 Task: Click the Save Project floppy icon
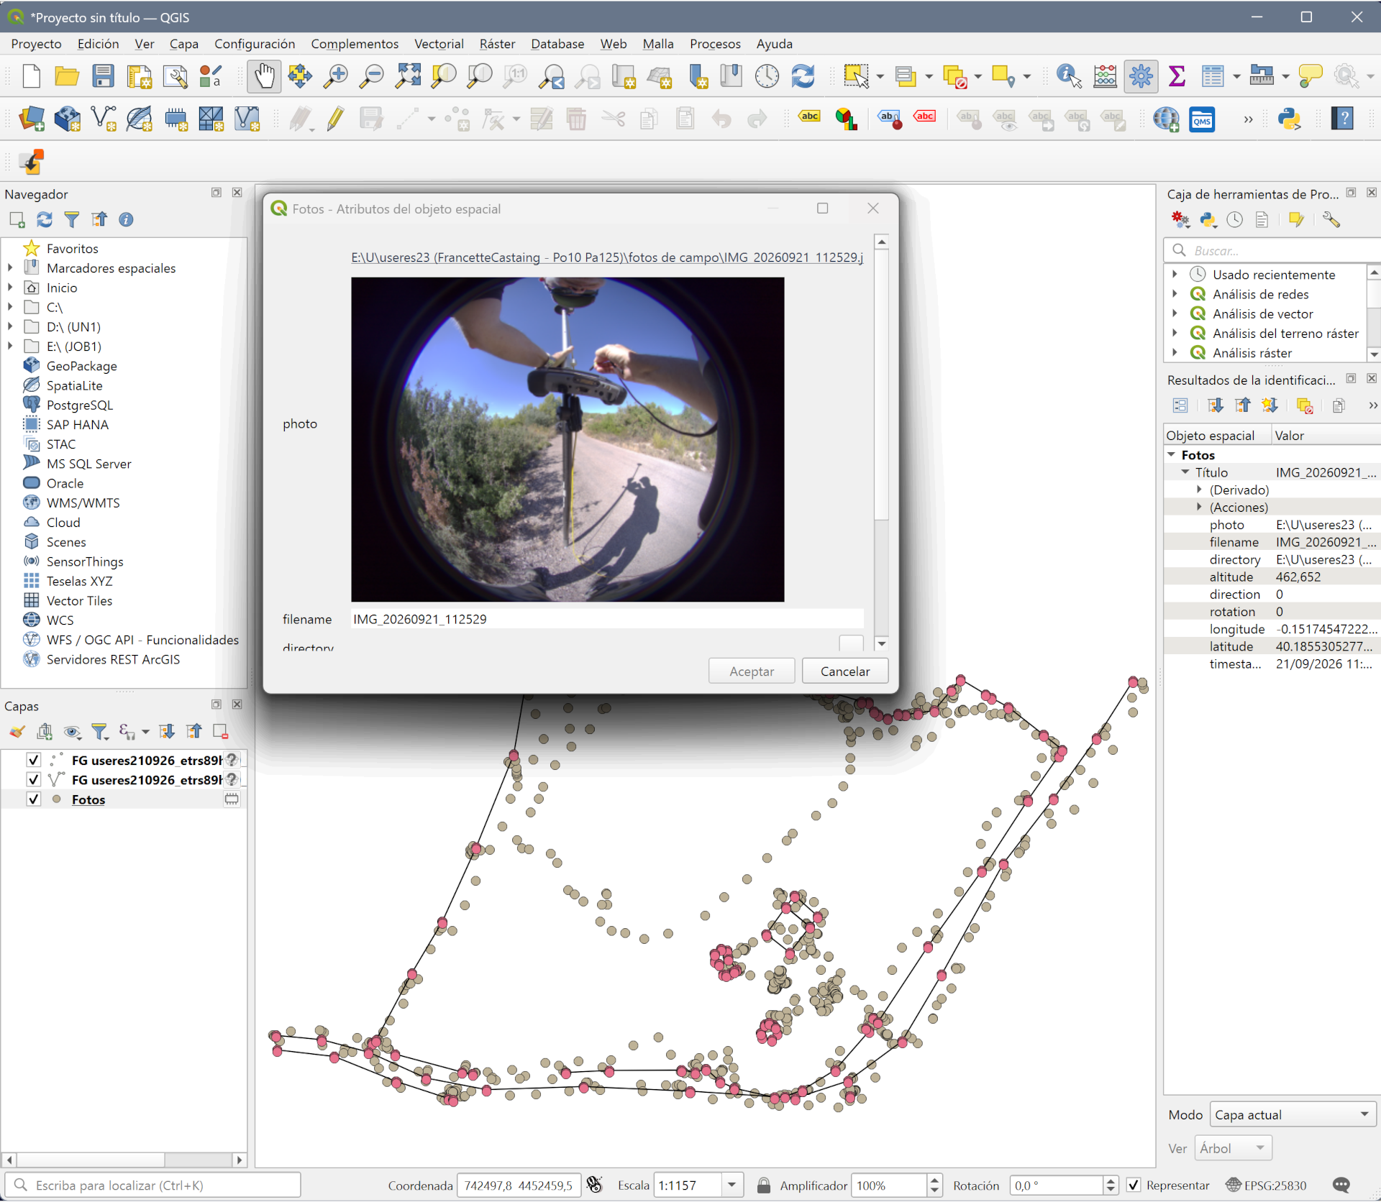(x=103, y=76)
